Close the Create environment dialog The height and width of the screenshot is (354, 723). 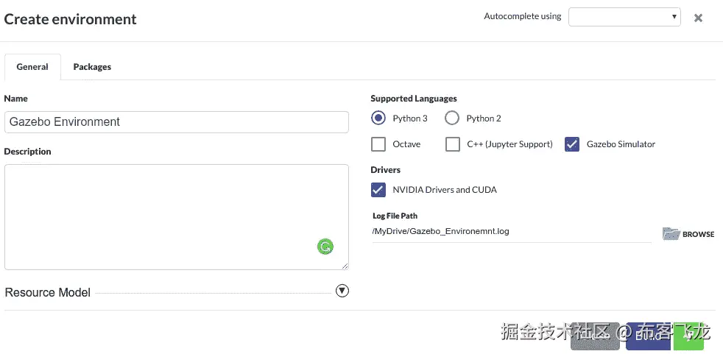click(x=698, y=18)
